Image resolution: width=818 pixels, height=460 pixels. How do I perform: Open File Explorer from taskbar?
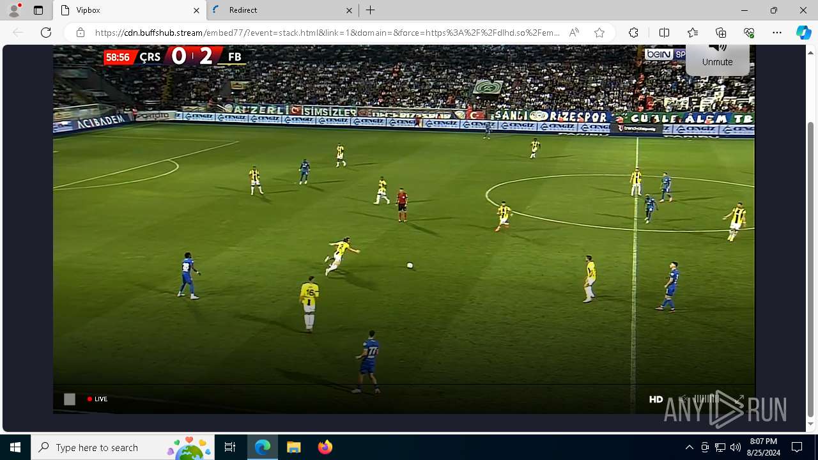[x=293, y=447]
